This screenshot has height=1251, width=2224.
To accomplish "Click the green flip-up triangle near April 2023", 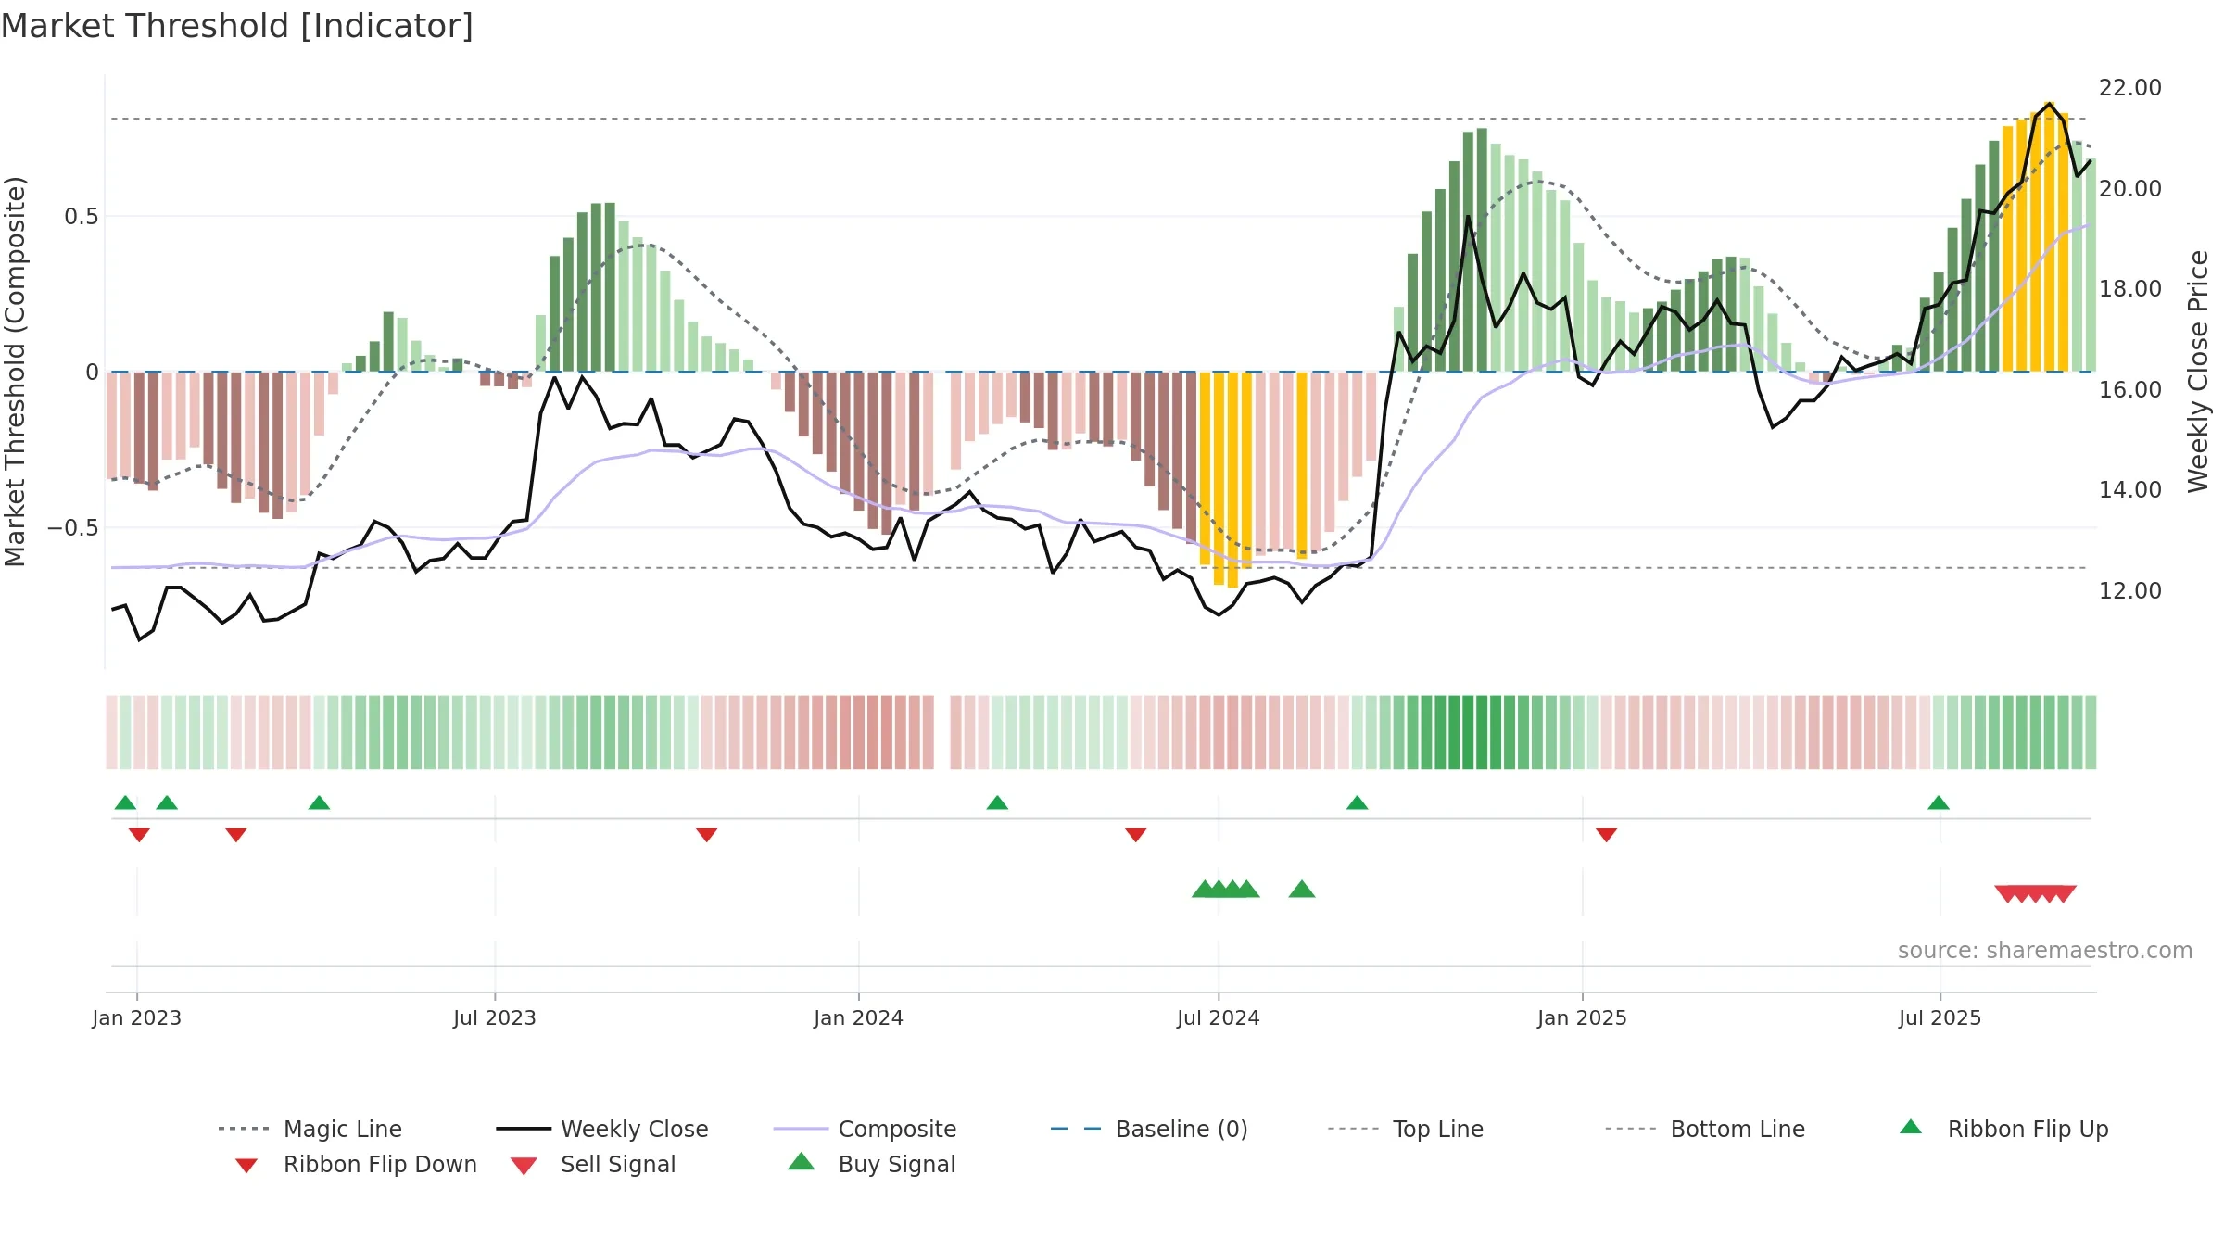I will [319, 802].
